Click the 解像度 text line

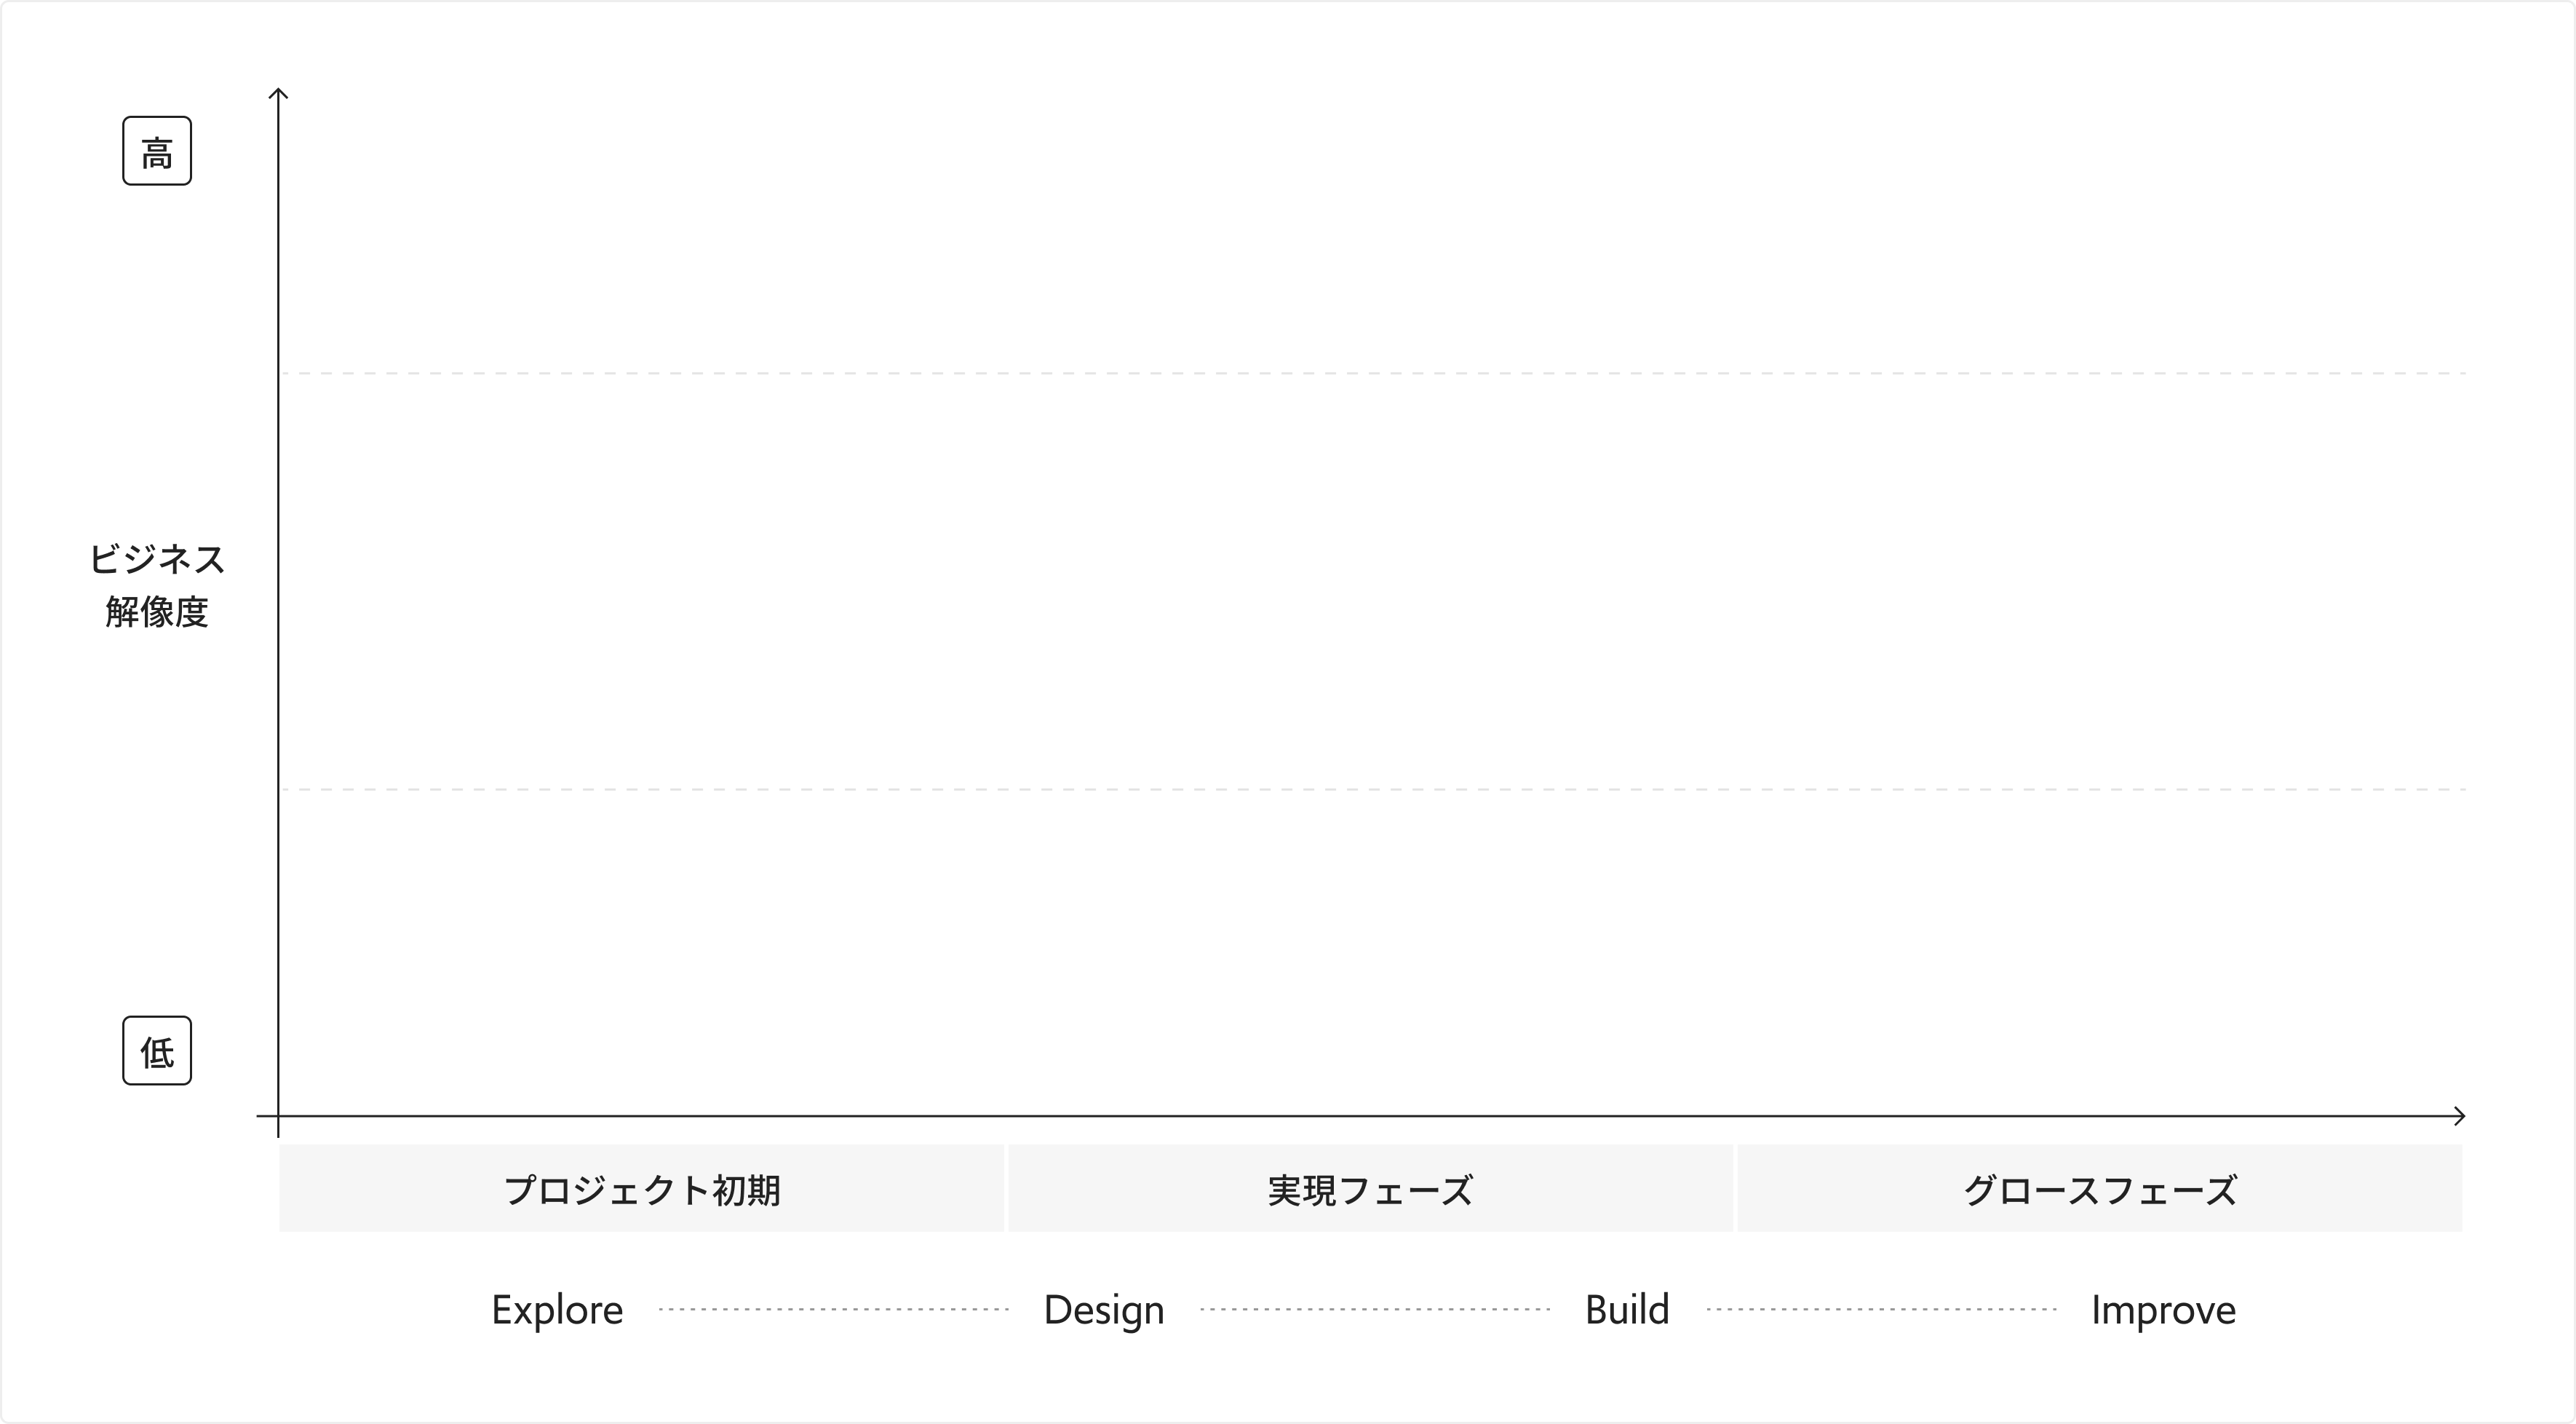click(x=157, y=612)
